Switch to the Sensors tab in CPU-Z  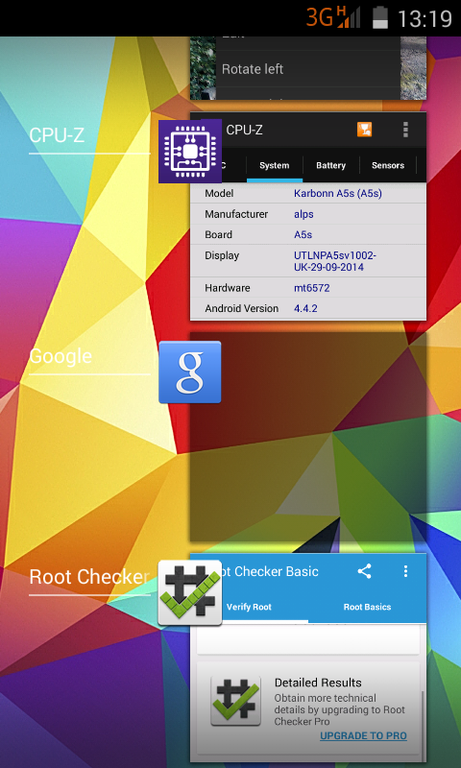coord(387,165)
